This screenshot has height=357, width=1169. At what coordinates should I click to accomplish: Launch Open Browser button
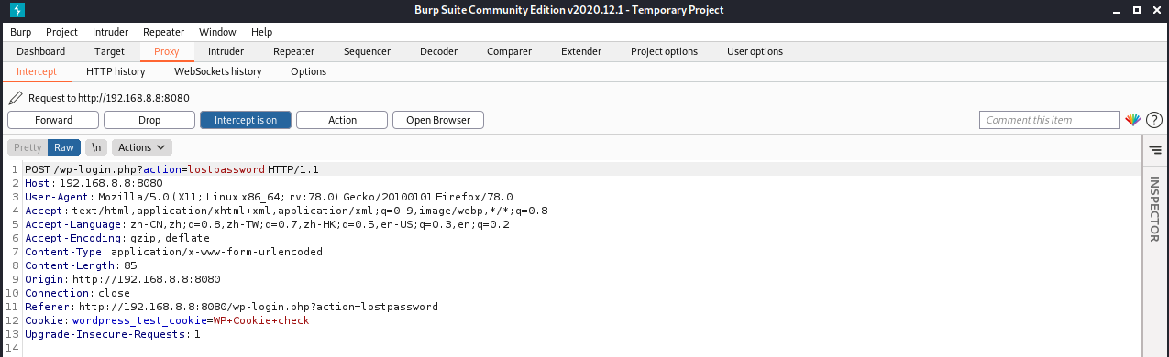(x=438, y=120)
